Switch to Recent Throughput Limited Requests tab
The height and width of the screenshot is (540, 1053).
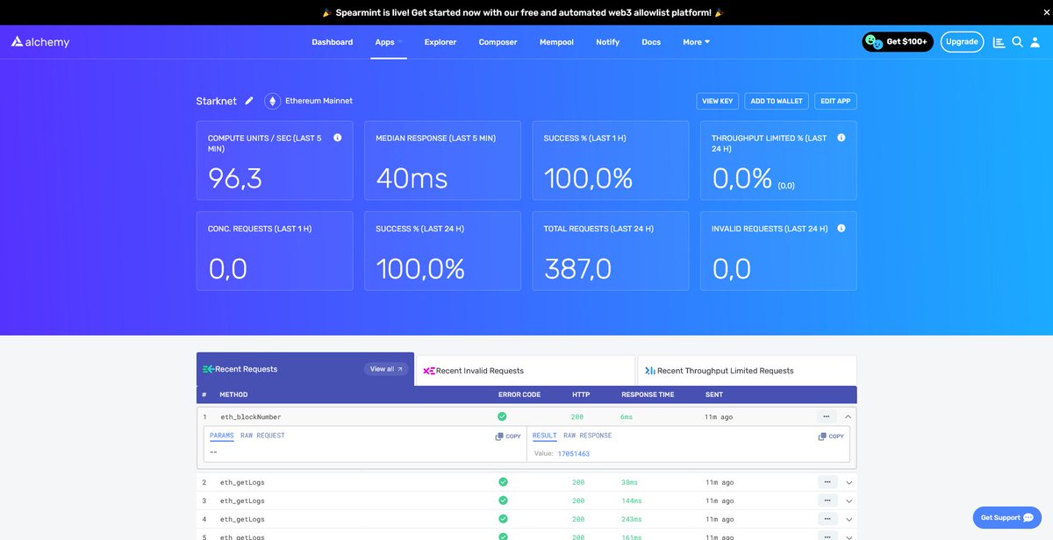[x=747, y=370]
